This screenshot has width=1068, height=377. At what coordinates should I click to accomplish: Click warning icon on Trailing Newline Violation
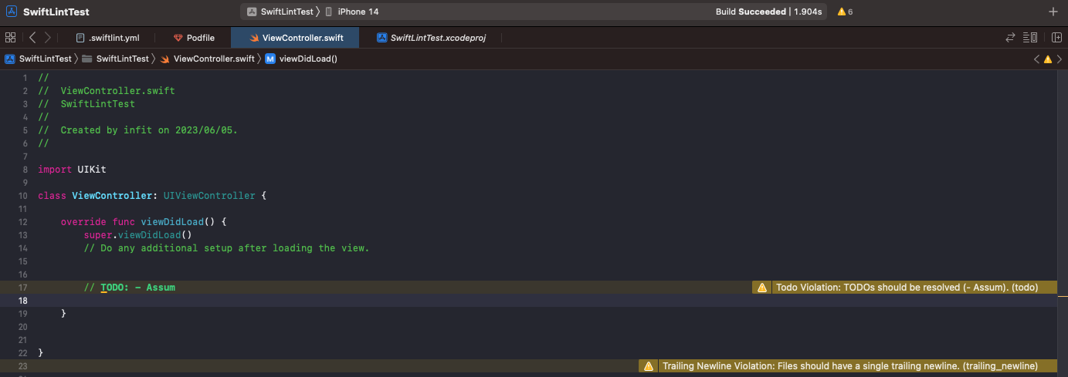coord(649,366)
